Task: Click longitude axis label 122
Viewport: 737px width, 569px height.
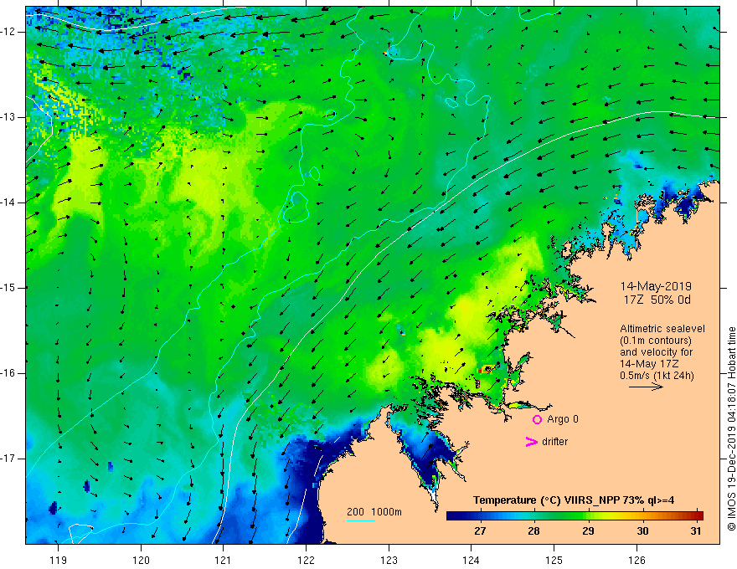Action: pyautogui.click(x=306, y=560)
